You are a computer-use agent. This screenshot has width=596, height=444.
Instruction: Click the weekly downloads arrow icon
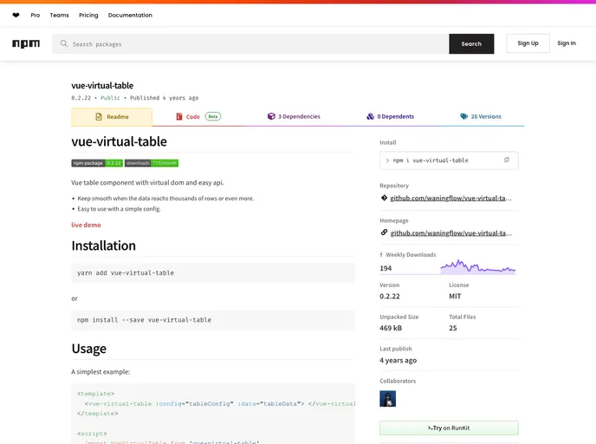pyautogui.click(x=381, y=255)
